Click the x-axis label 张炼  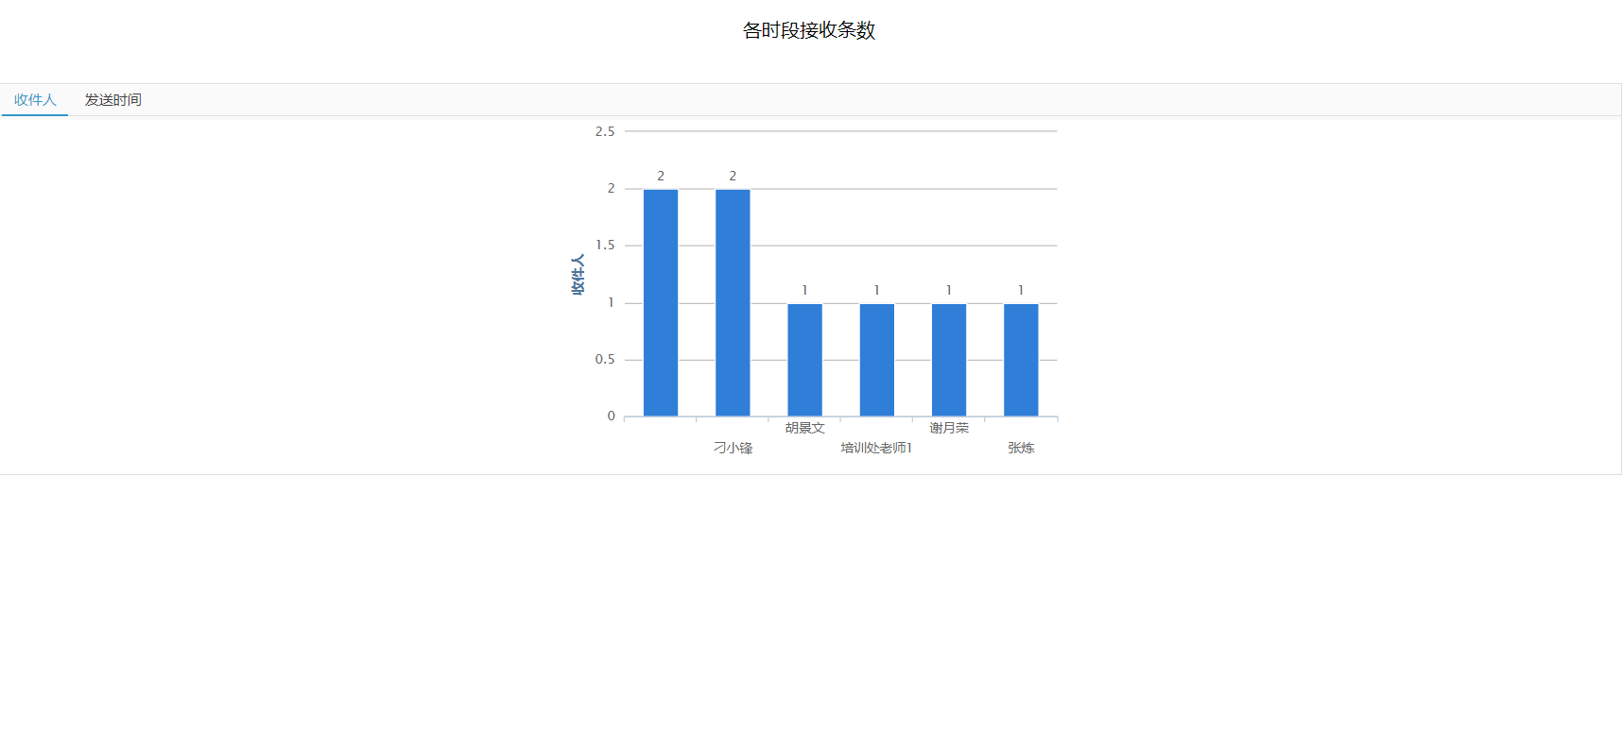coord(1021,448)
